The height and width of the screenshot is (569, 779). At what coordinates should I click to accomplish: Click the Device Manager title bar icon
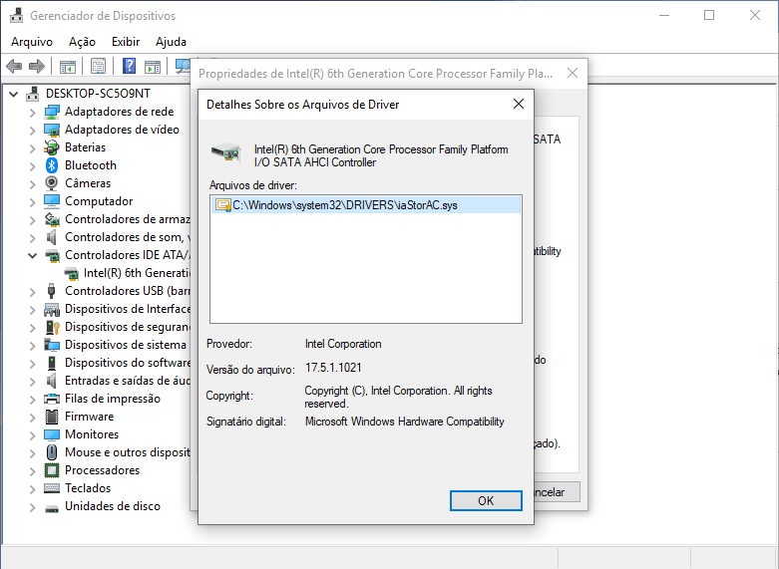(16, 15)
